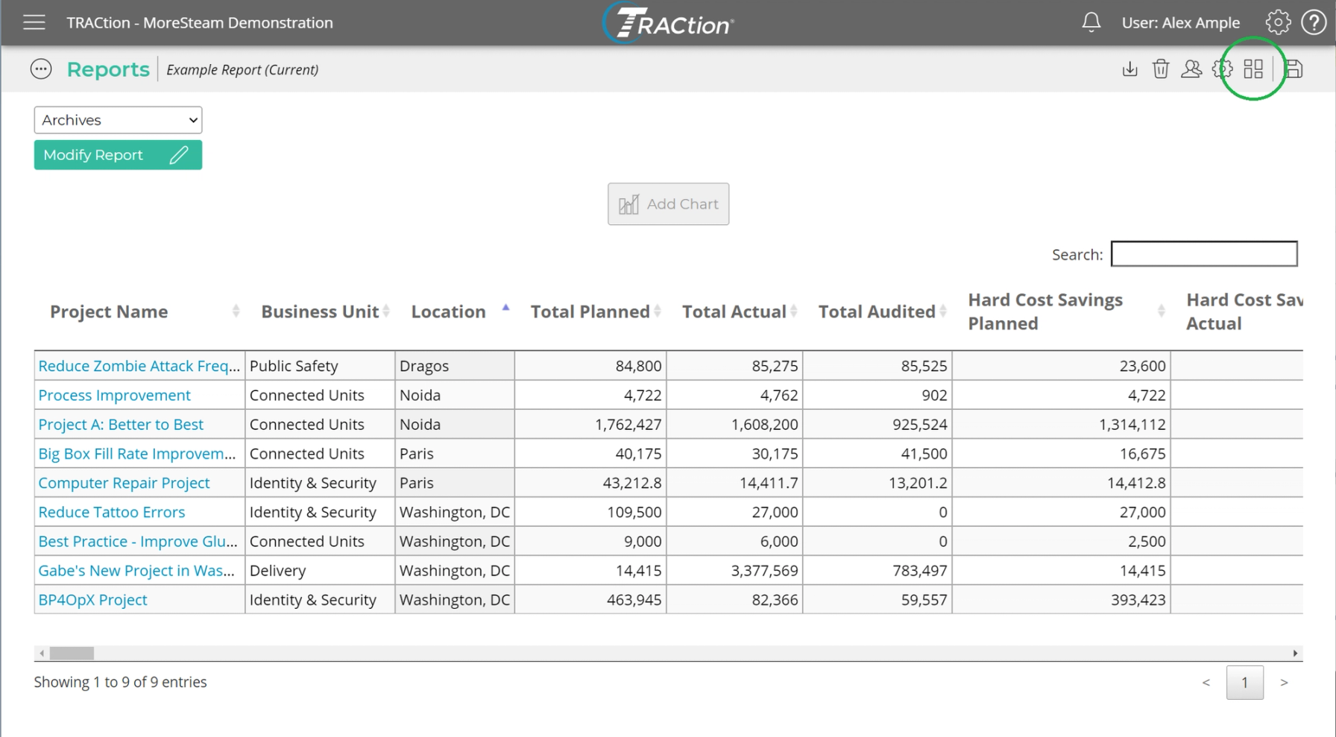Open Big Box Fill Rate Improvem... link
The width and height of the screenshot is (1336, 737).
pos(137,453)
